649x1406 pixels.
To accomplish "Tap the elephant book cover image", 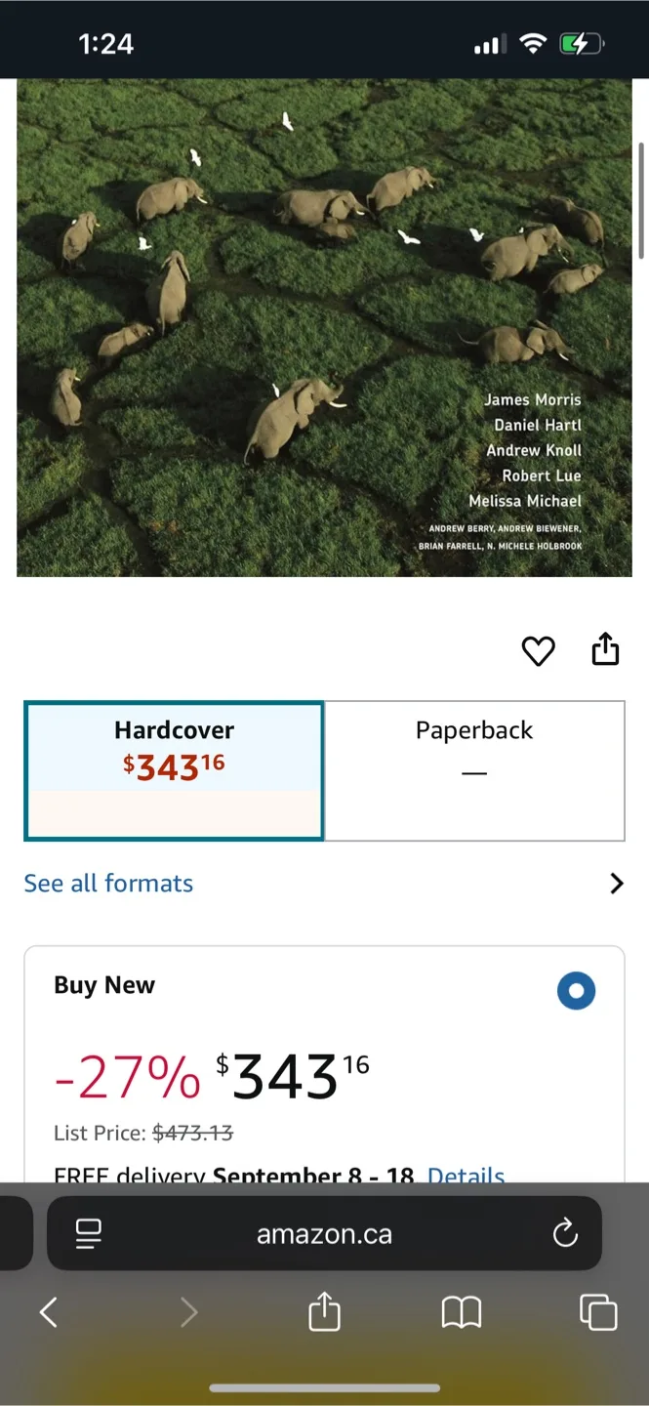I will point(324,327).
